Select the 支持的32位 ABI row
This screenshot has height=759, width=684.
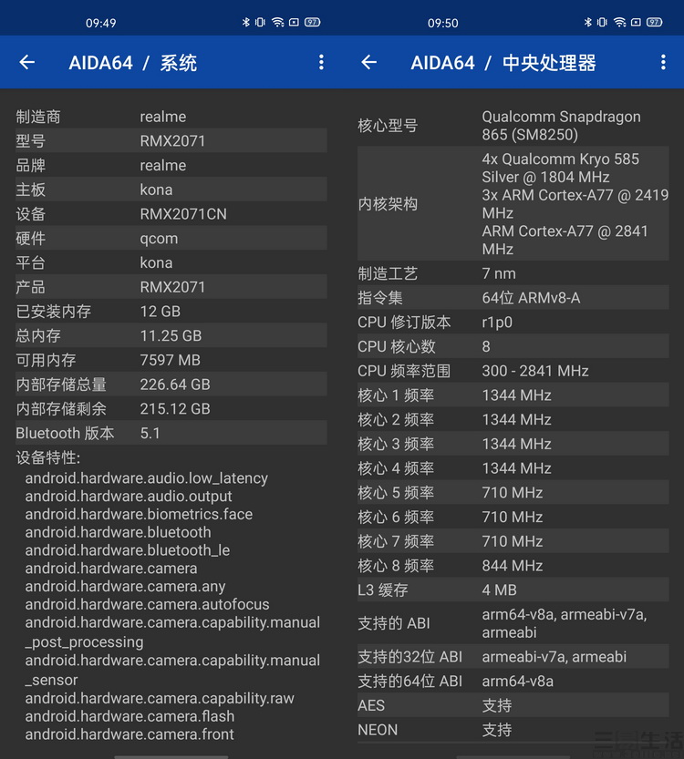[513, 656]
